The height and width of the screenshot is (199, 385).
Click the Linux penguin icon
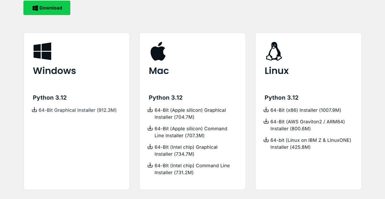click(x=274, y=51)
